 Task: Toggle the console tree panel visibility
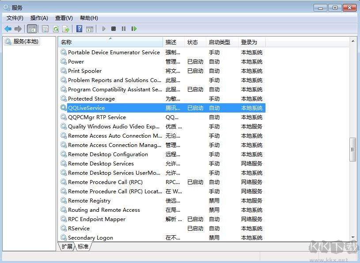pyautogui.click(x=32, y=28)
